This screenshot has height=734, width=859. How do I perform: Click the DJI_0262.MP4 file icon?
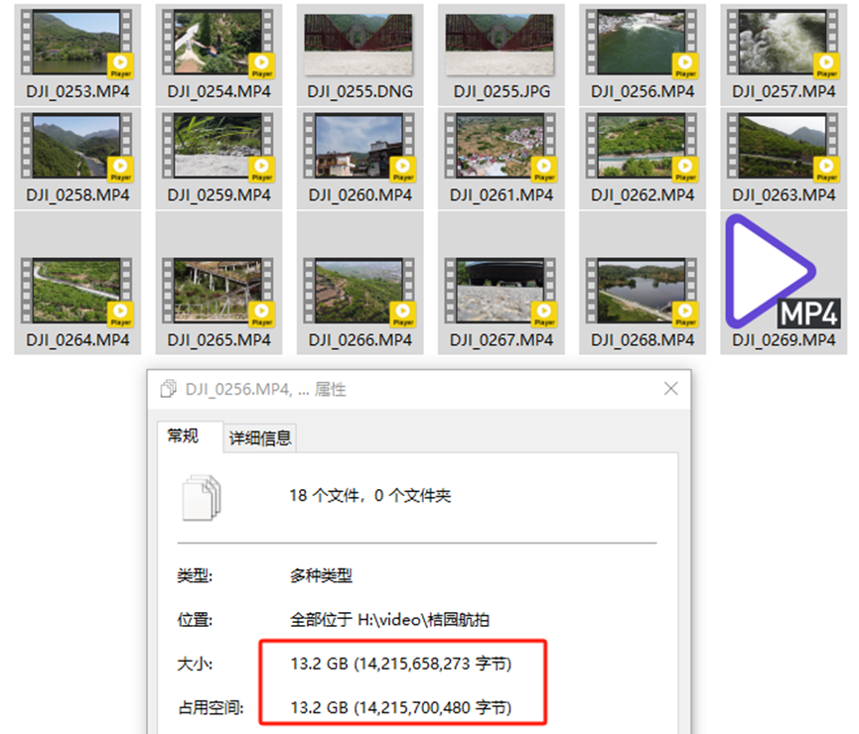[x=642, y=149]
